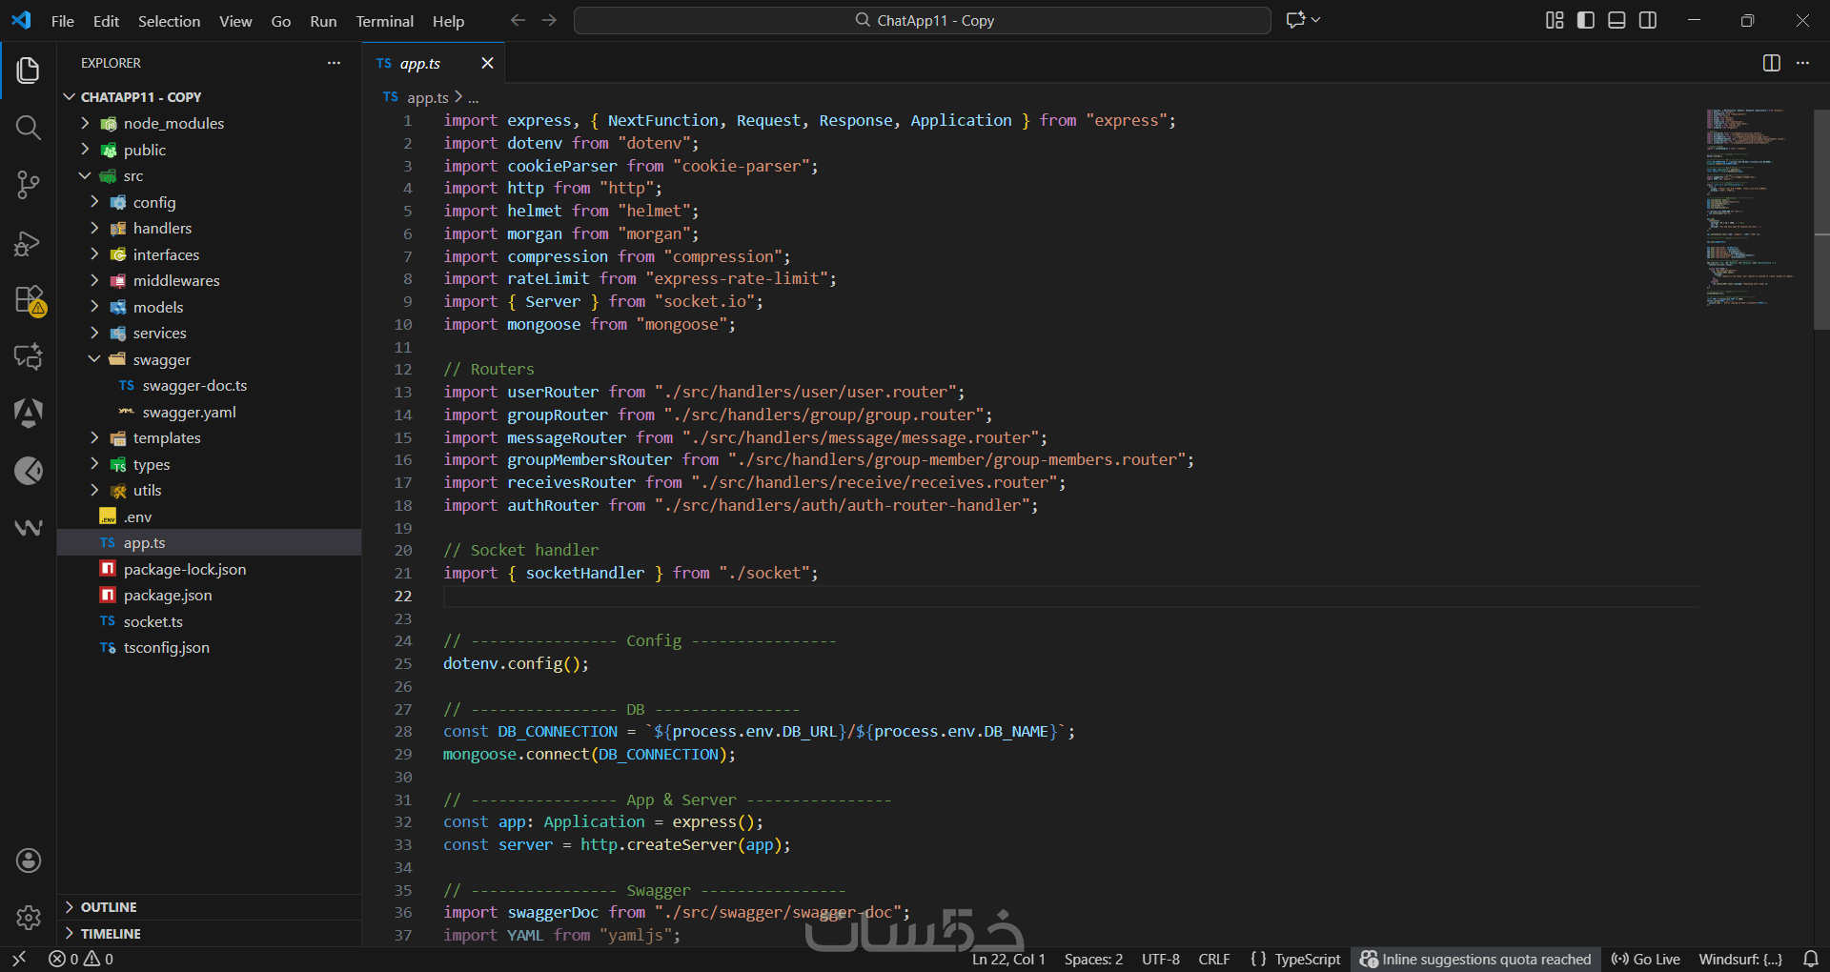The width and height of the screenshot is (1830, 972).
Task: Open the Source Control view
Action: (x=29, y=185)
